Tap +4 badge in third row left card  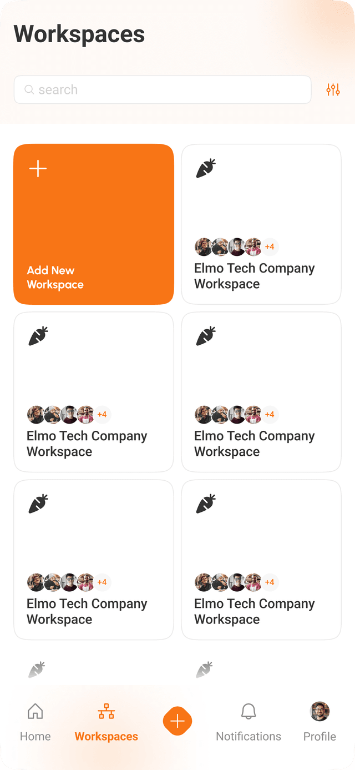click(102, 582)
